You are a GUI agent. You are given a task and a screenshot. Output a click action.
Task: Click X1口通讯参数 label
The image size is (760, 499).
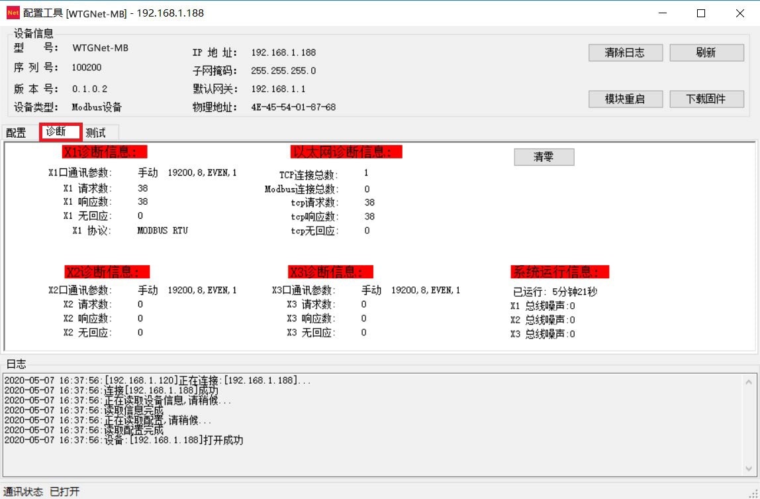tap(81, 173)
